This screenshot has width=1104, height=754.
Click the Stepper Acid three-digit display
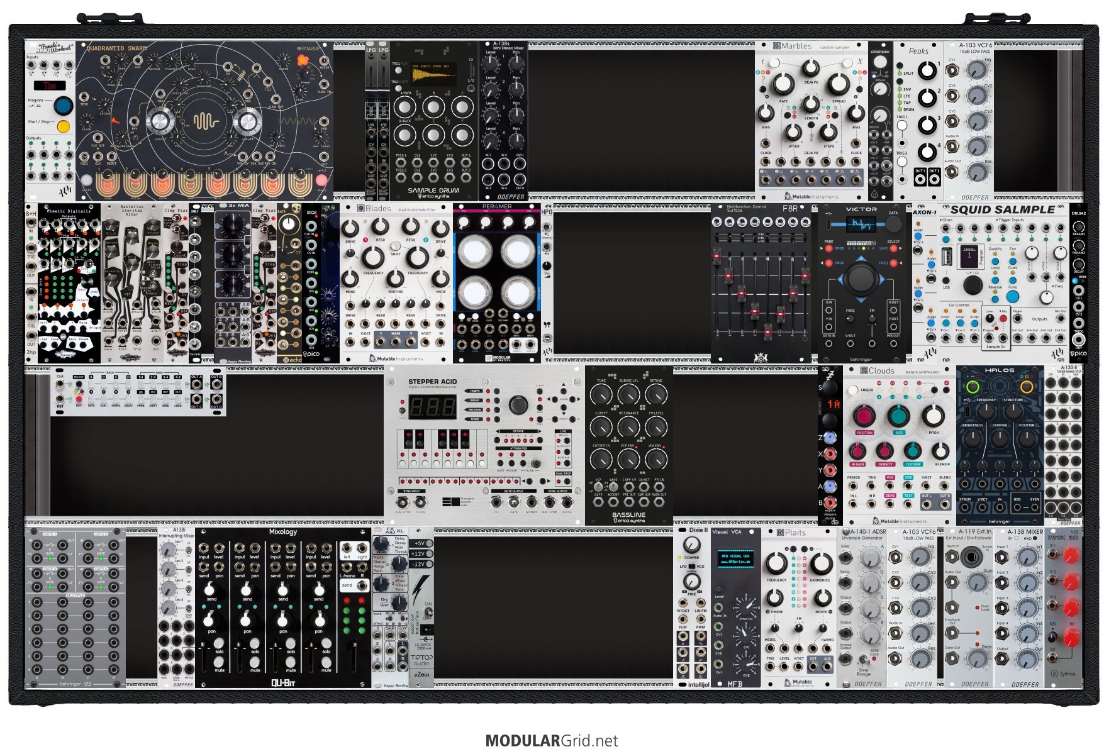coord(432,408)
